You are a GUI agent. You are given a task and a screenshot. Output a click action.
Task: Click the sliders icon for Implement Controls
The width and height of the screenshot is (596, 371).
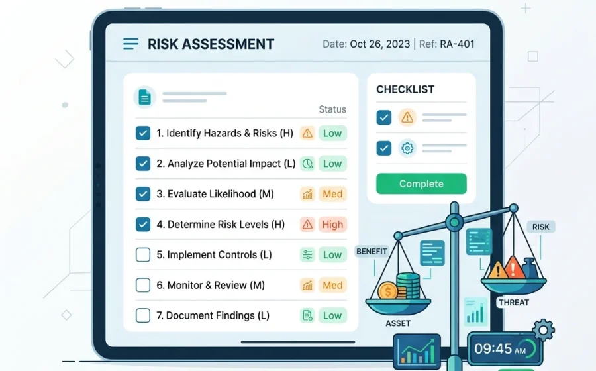pyautogui.click(x=307, y=254)
